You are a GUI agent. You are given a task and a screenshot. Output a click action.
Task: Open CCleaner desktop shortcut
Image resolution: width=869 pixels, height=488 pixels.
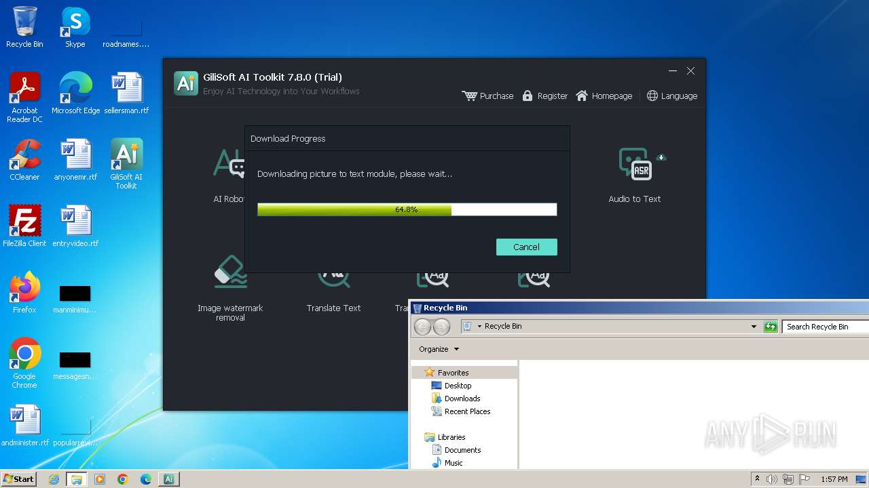coord(24,160)
